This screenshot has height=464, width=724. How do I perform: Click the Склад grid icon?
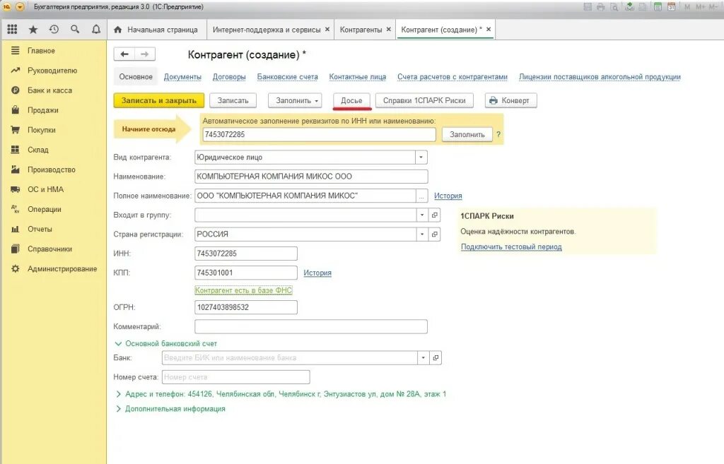16,150
